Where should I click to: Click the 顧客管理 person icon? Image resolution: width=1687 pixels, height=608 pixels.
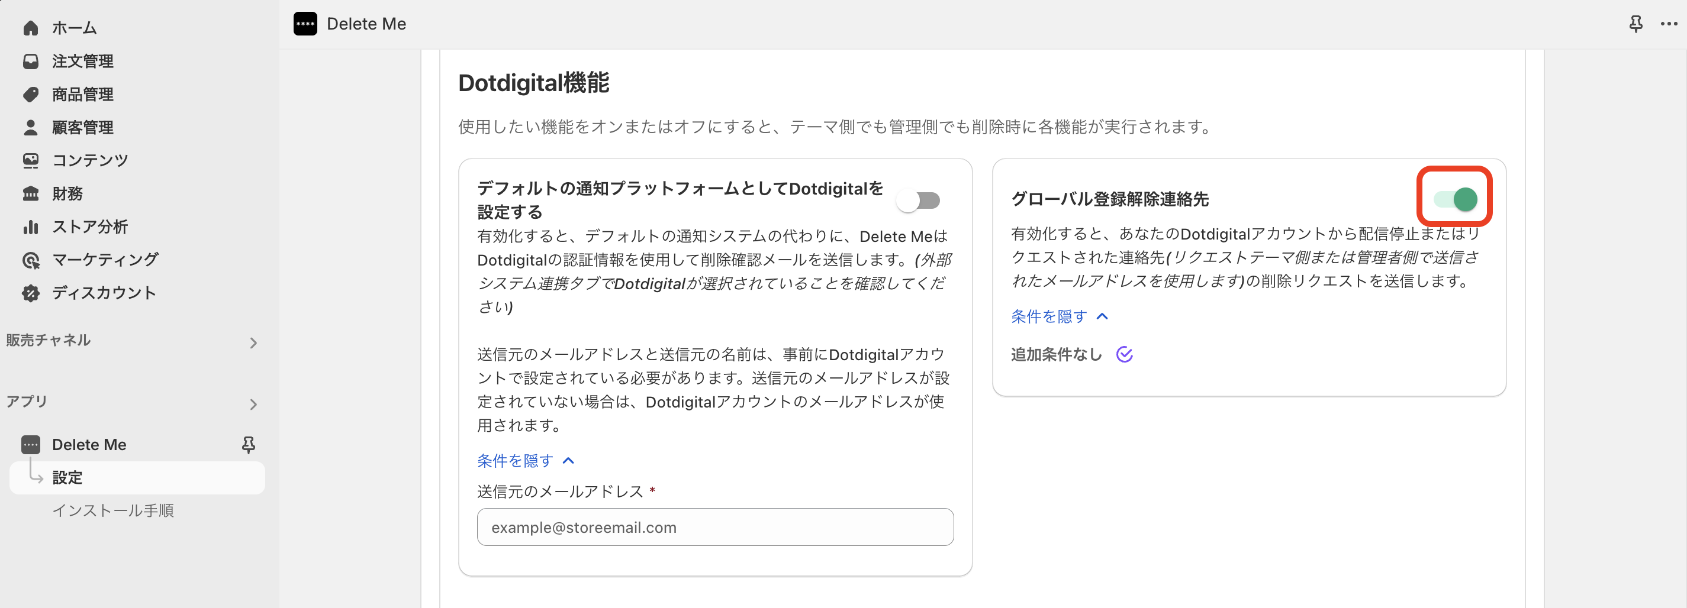(x=31, y=128)
